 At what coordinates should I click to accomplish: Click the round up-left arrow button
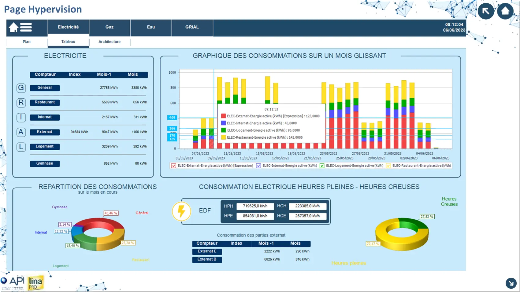(486, 11)
